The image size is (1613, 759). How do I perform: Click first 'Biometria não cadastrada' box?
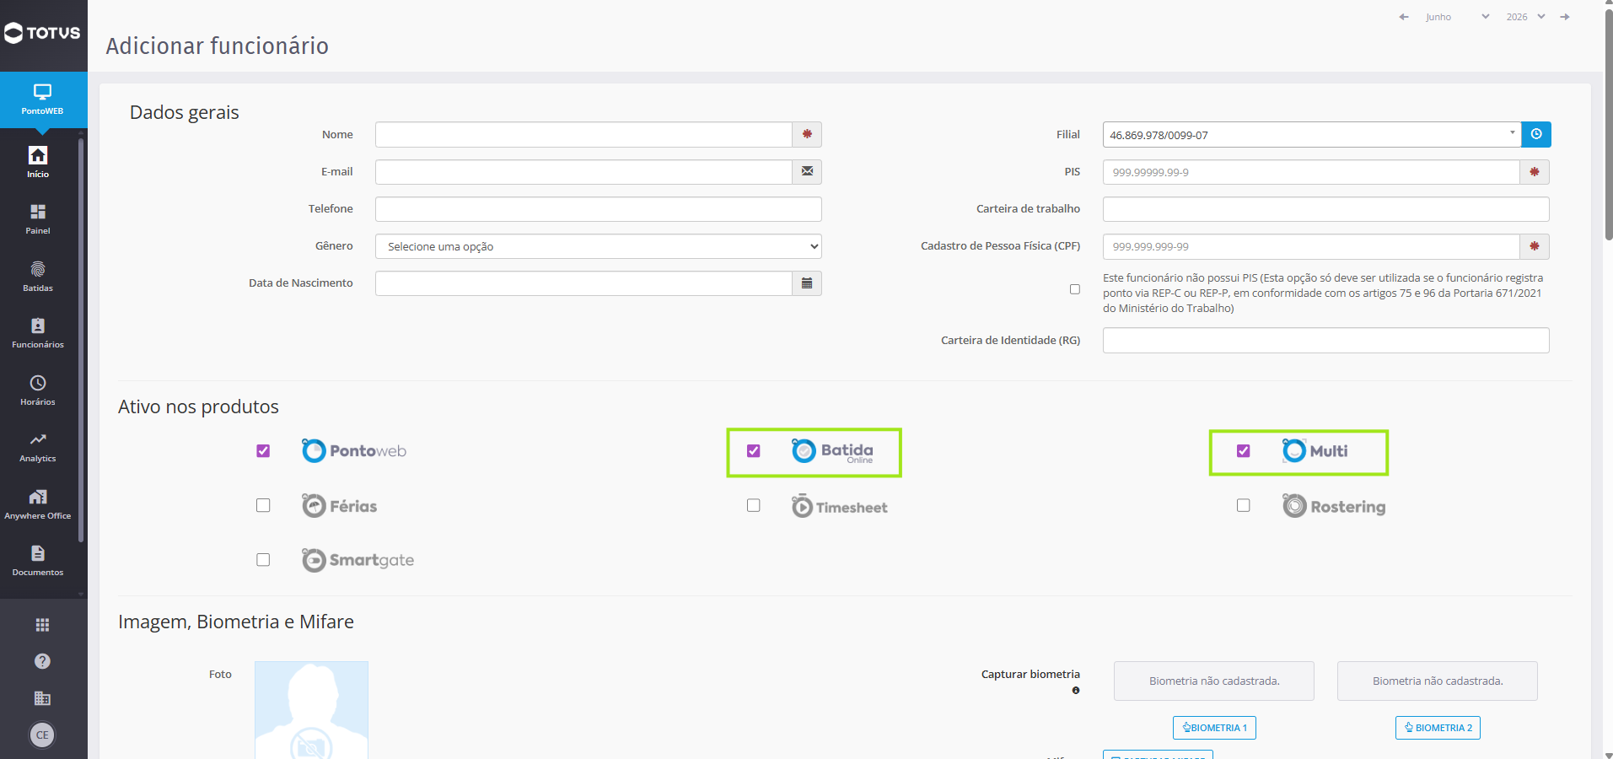(1214, 681)
